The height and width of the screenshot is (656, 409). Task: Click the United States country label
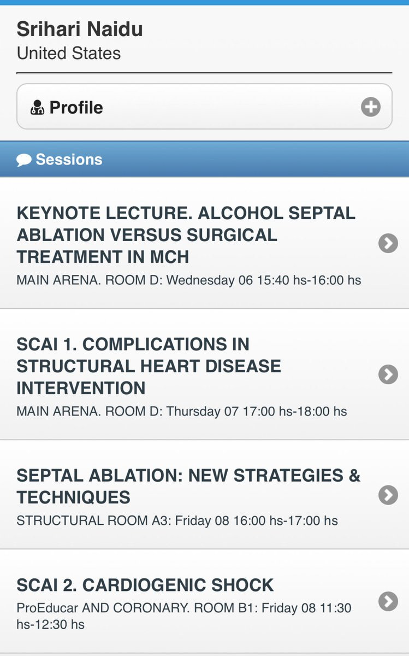click(x=69, y=53)
